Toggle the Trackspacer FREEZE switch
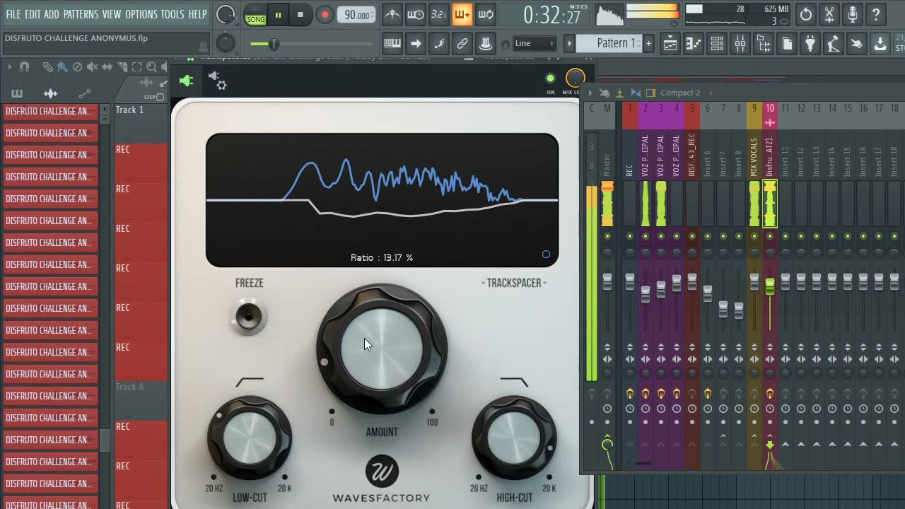 pyautogui.click(x=248, y=316)
